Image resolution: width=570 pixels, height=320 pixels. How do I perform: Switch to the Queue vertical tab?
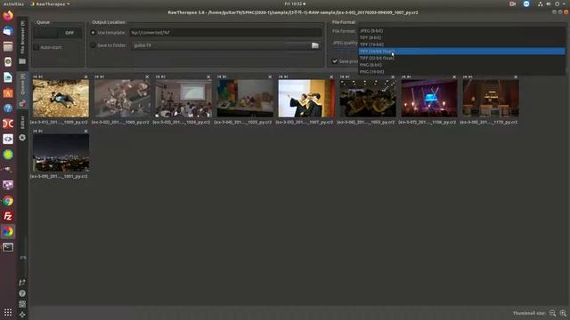click(22, 90)
